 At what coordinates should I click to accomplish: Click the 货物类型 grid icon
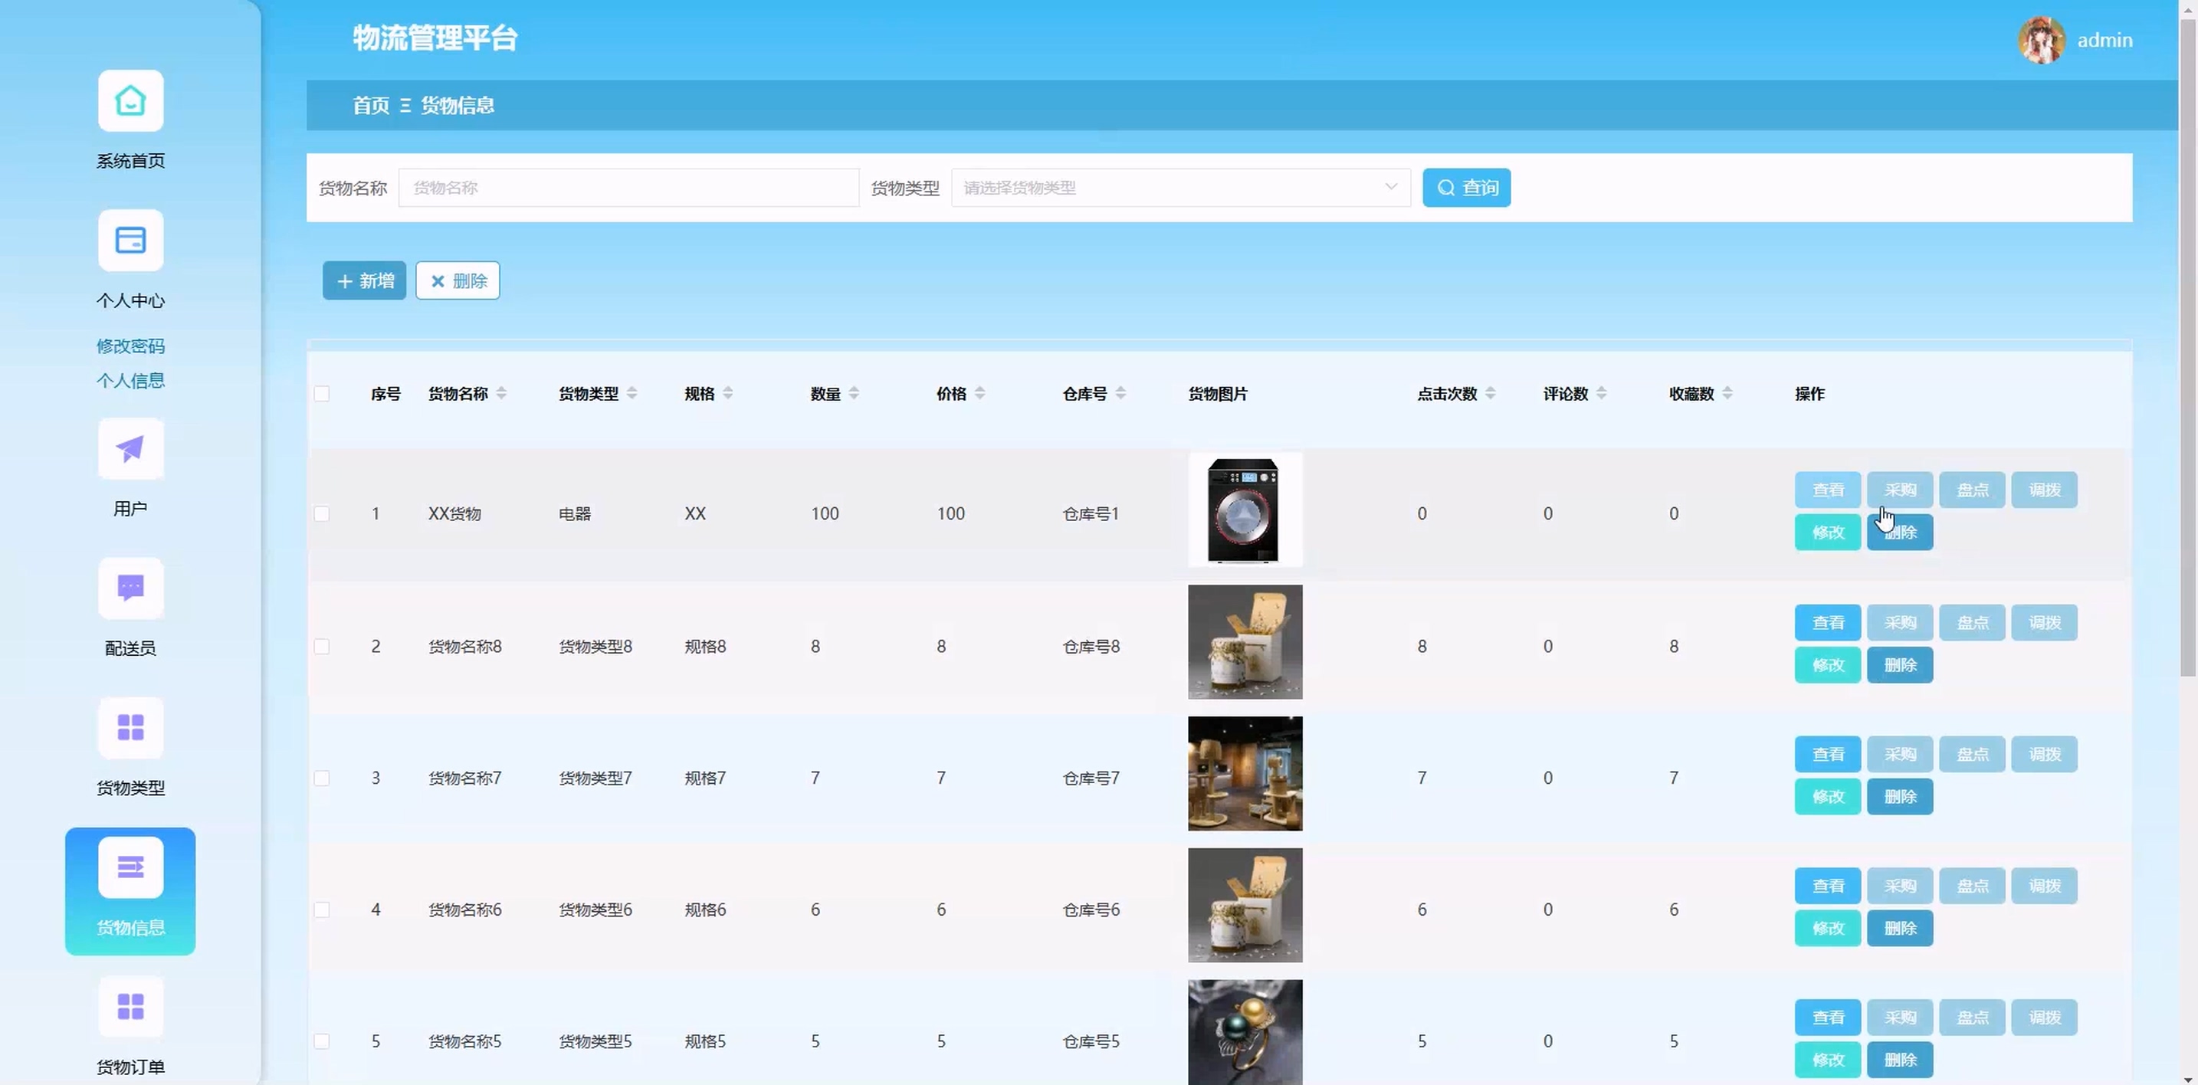pos(130,728)
